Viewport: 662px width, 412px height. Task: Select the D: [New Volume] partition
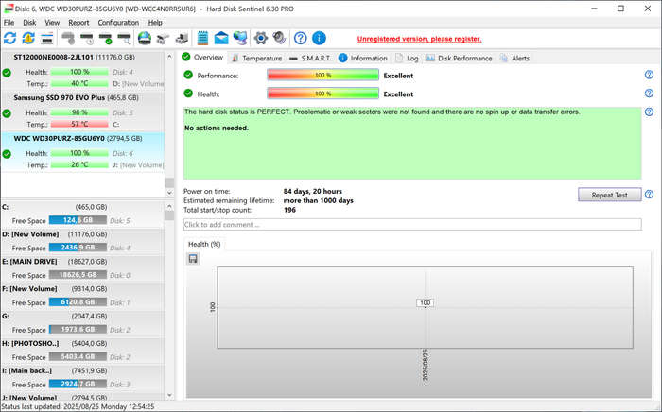pos(82,241)
